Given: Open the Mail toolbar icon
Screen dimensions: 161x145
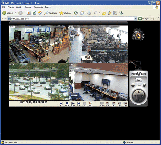Looking at the screenshot, I should point(82,13).
